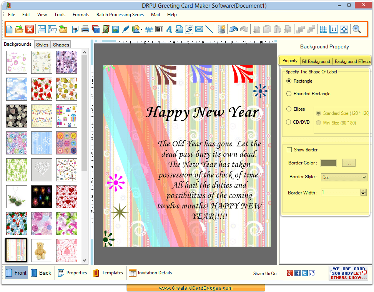
Task: Select the Happy New Year heading text
Action: [202, 113]
